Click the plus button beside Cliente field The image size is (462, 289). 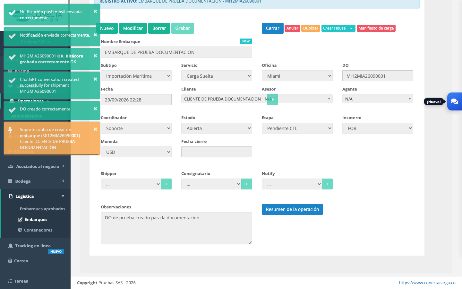(273, 100)
